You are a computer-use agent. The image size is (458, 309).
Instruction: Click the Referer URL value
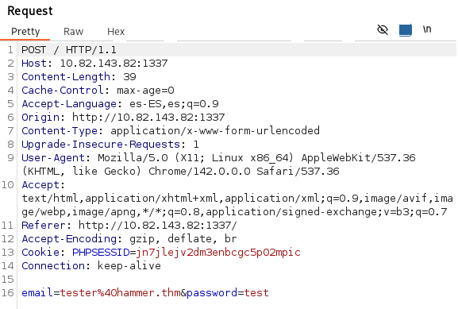158,225
